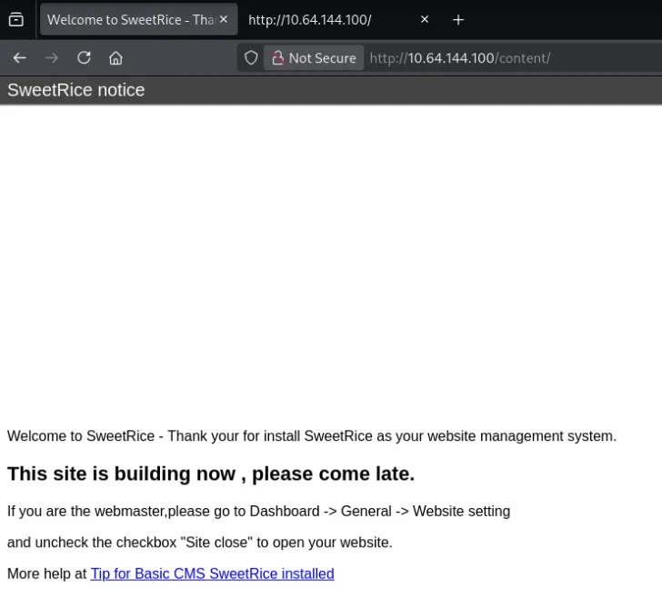
Task: Open the Firefox View tab-list icon
Action: (x=16, y=19)
